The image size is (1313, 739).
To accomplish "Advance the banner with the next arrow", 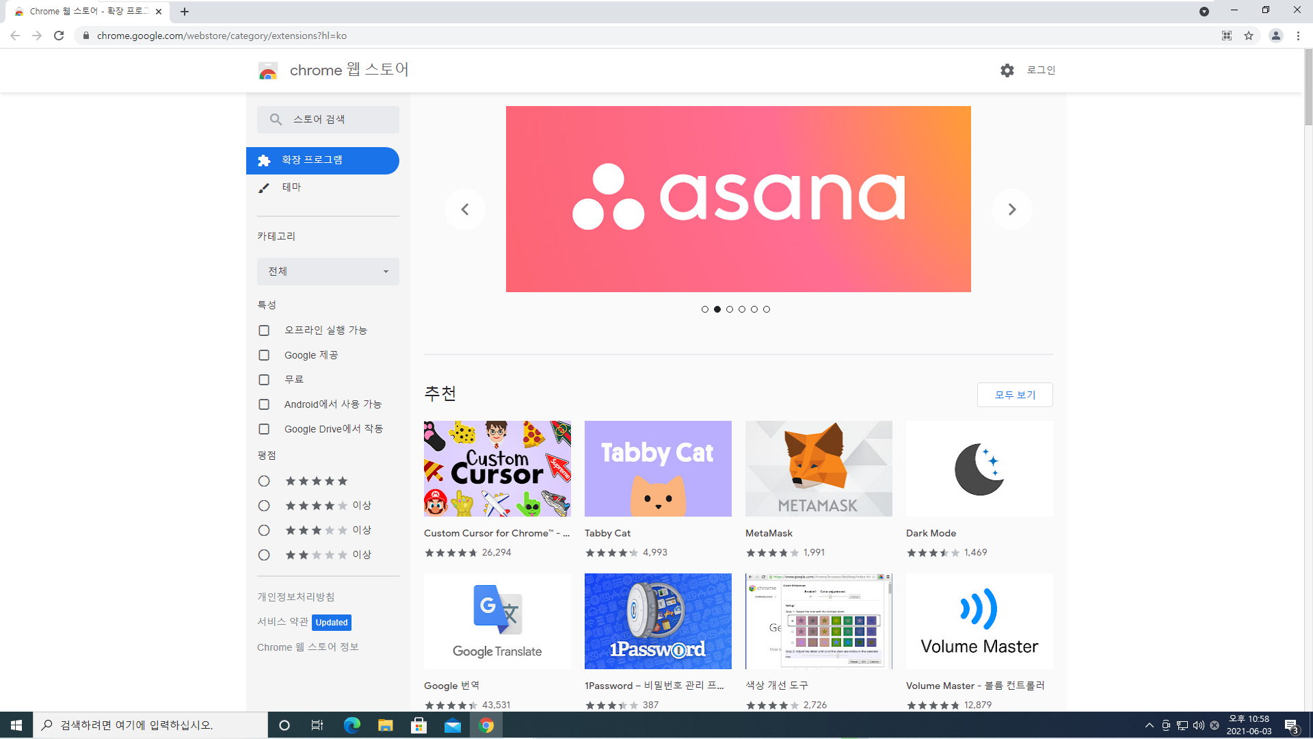I will (1011, 209).
